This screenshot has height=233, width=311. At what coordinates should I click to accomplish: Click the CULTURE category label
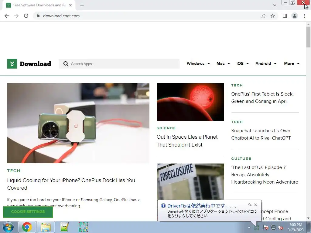click(241, 159)
